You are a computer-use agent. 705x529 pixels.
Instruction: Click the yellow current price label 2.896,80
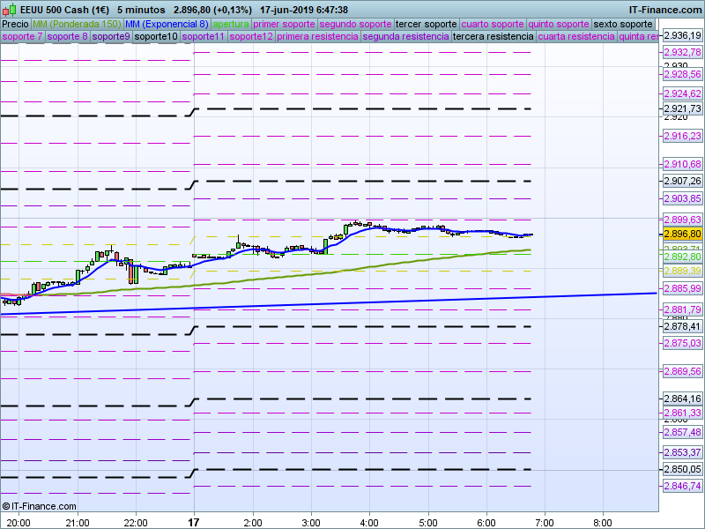click(681, 234)
